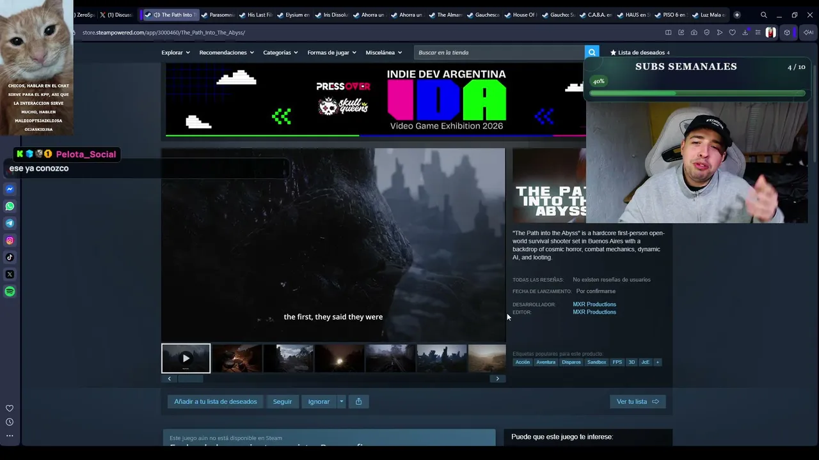Click the screenshot strip scrollbar handle

tap(190, 379)
